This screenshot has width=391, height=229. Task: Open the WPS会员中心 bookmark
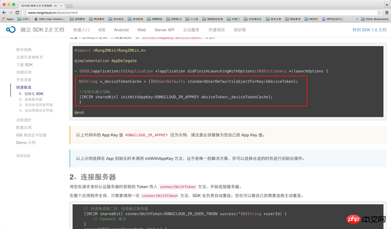(333, 19)
